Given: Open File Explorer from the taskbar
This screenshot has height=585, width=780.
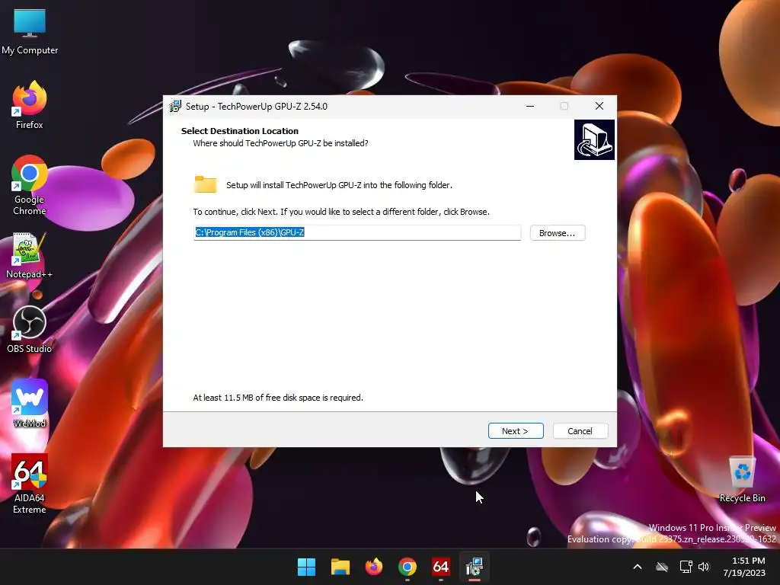Looking at the screenshot, I should (340, 567).
